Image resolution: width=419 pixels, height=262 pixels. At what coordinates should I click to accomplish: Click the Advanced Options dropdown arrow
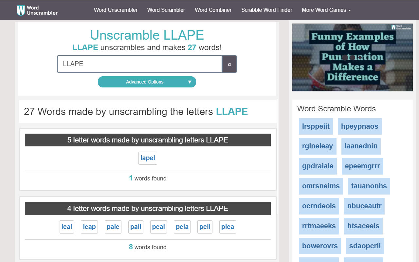point(190,82)
